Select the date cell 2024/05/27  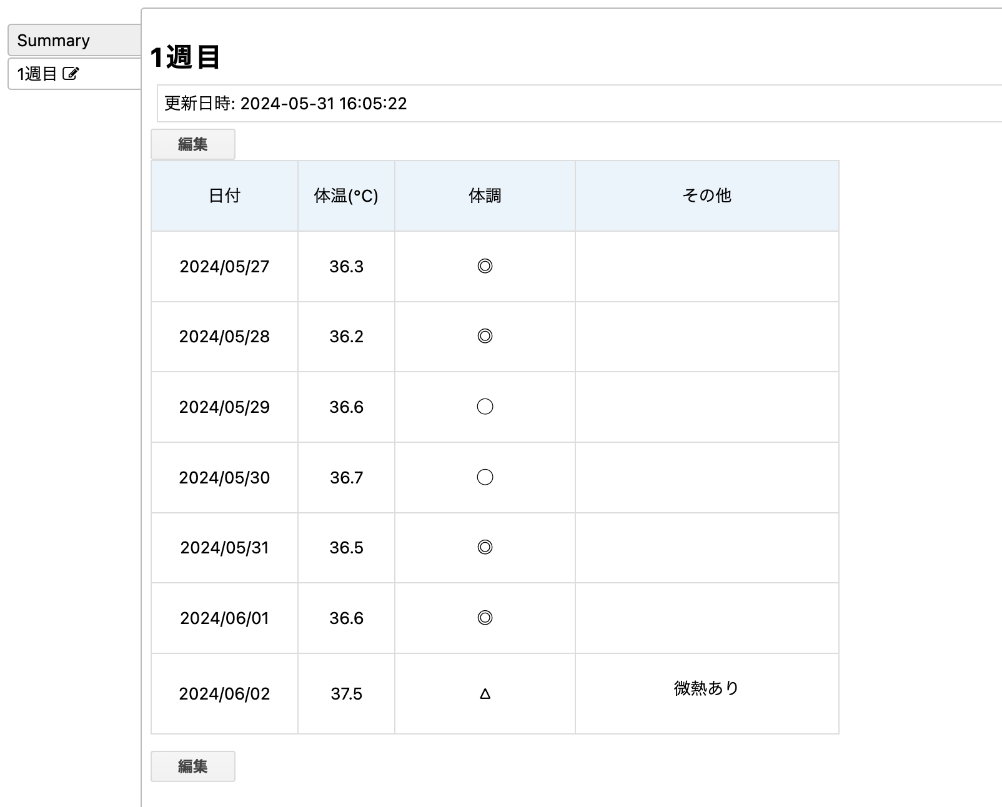(224, 267)
